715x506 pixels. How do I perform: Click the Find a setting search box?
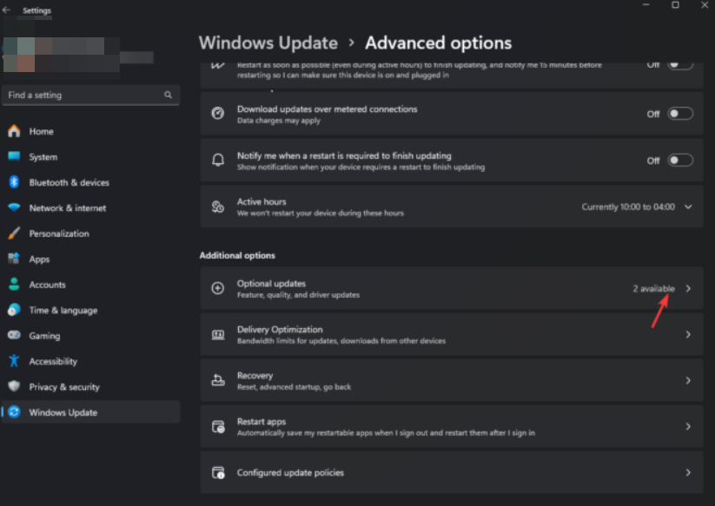coord(90,95)
